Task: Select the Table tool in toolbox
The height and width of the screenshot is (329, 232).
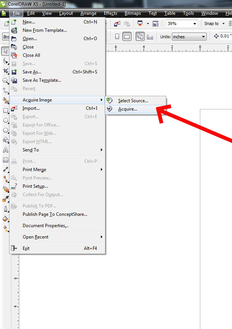Action: pos(5,160)
